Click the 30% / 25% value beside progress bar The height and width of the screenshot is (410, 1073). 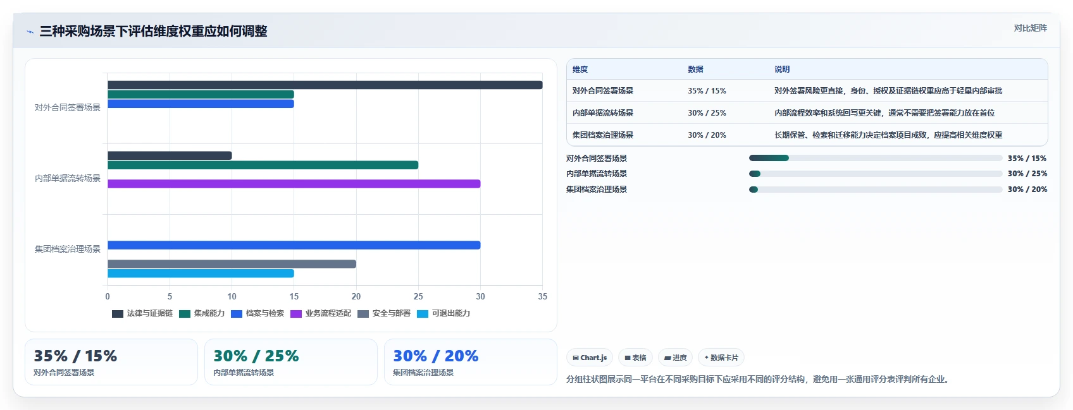(1027, 174)
